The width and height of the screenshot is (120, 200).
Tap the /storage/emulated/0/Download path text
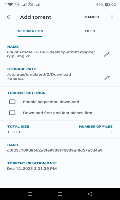point(39,74)
